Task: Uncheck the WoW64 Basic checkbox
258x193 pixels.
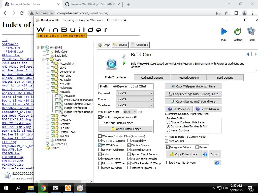Action: (x=100, y=145)
